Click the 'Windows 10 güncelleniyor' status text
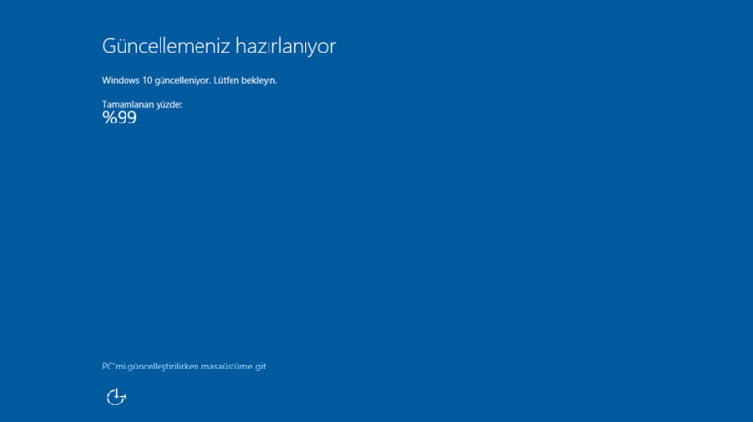Image resolution: width=753 pixels, height=422 pixels. (156, 80)
